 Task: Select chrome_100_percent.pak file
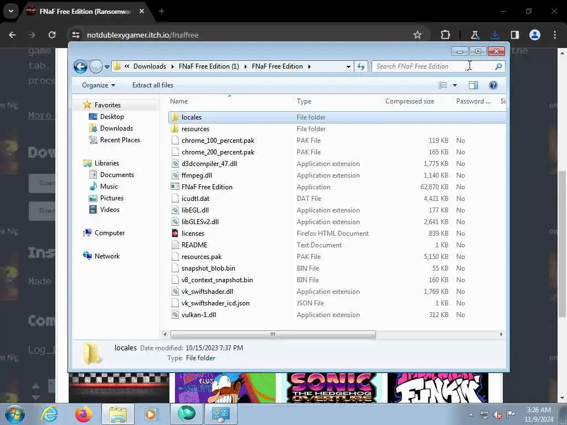click(218, 141)
